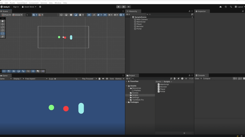The image size is (245, 137).
Task: Select Monster object in Hierarchy
Action: [140, 27]
